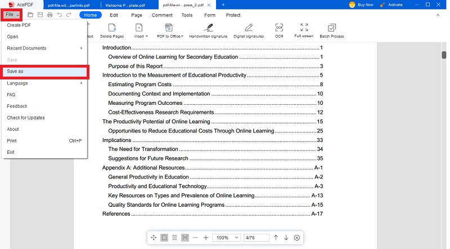Select Create PDF from File menu
450x249 pixels.
tap(44, 25)
